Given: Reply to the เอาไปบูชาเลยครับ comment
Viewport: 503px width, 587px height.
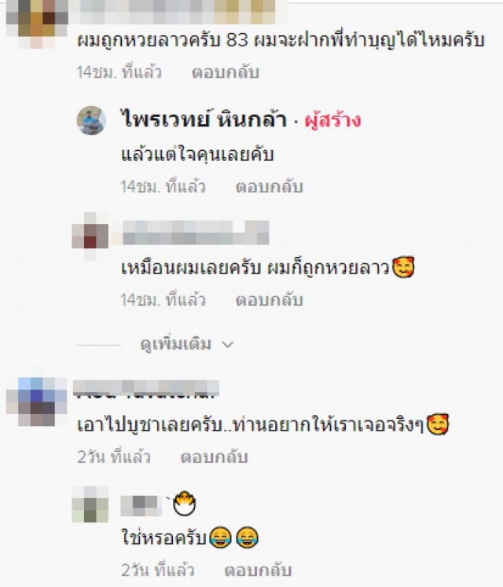Looking at the screenshot, I should click(215, 457).
